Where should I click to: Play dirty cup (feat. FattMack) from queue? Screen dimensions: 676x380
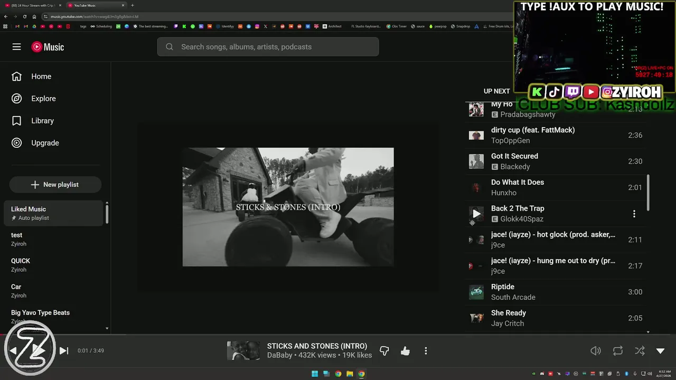[x=556, y=135]
